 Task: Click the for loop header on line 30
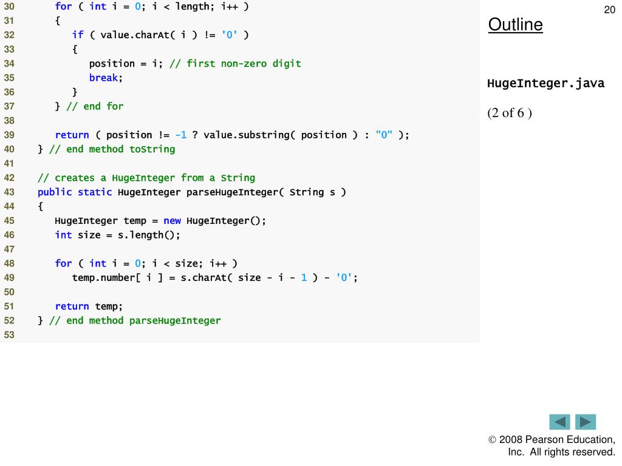[x=152, y=7]
